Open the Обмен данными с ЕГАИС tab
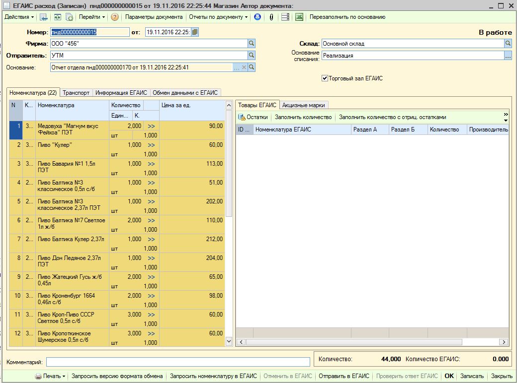Image resolution: width=517 pixels, height=383 pixels. click(185, 93)
